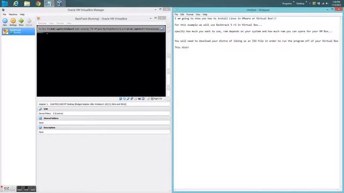This screenshot has width=344, height=193.
Task: Click the Notepad taskbar icon
Action: [x=49, y=3]
